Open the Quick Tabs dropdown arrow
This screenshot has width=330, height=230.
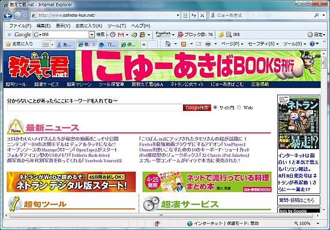click(x=52, y=44)
